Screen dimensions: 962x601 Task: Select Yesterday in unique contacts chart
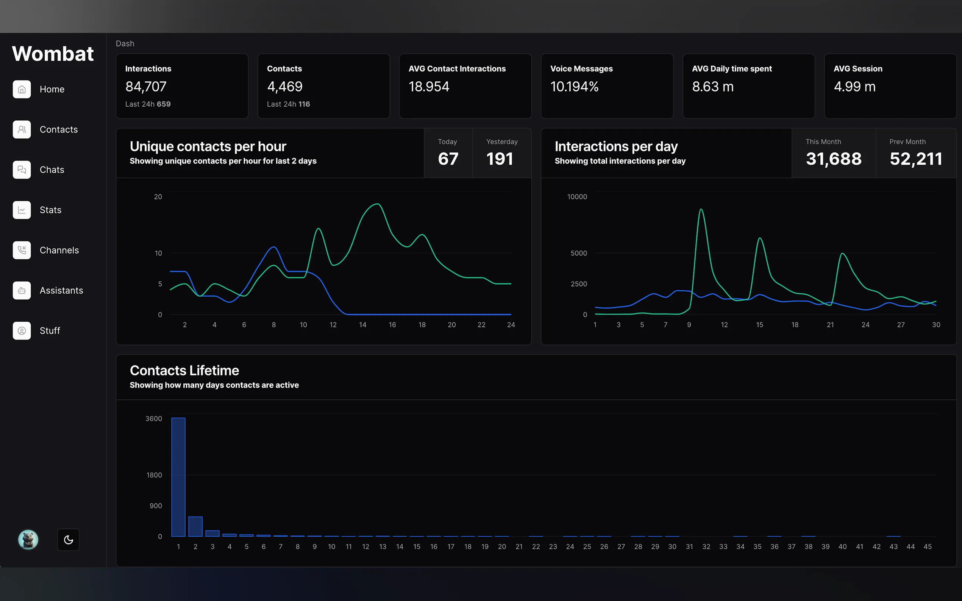coord(501,153)
